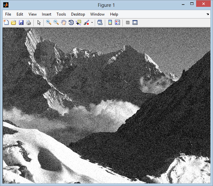Activate the Brush/Select Data tool
Screen dimensions: 213x186
pyautogui.click(x=86, y=22)
